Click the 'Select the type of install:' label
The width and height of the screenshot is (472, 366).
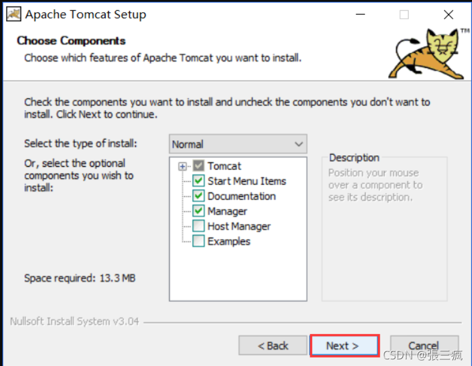click(80, 143)
